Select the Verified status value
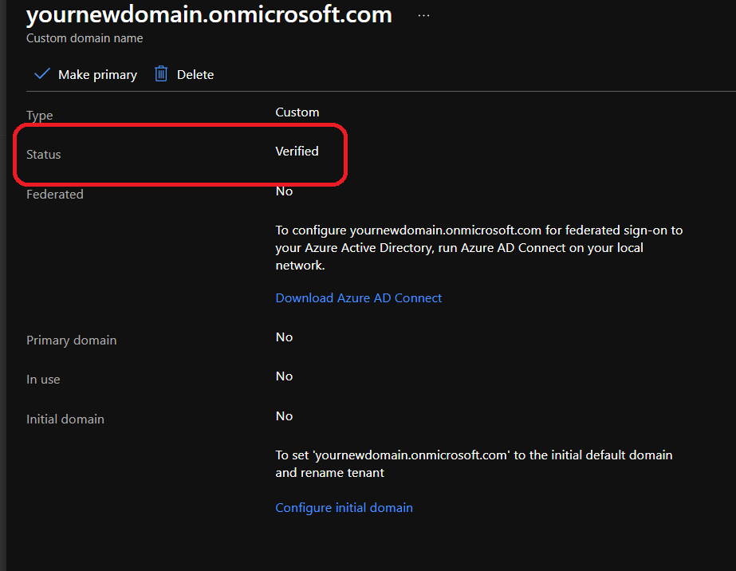This screenshot has height=571, width=736. tap(297, 151)
